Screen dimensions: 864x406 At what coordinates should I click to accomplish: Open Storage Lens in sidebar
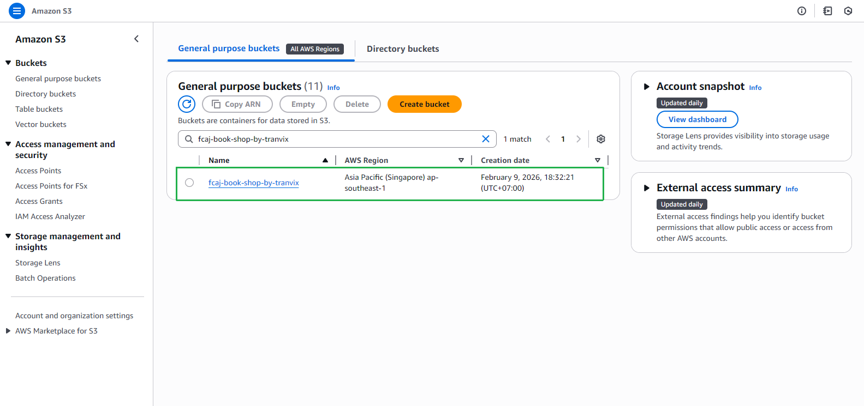tap(38, 263)
